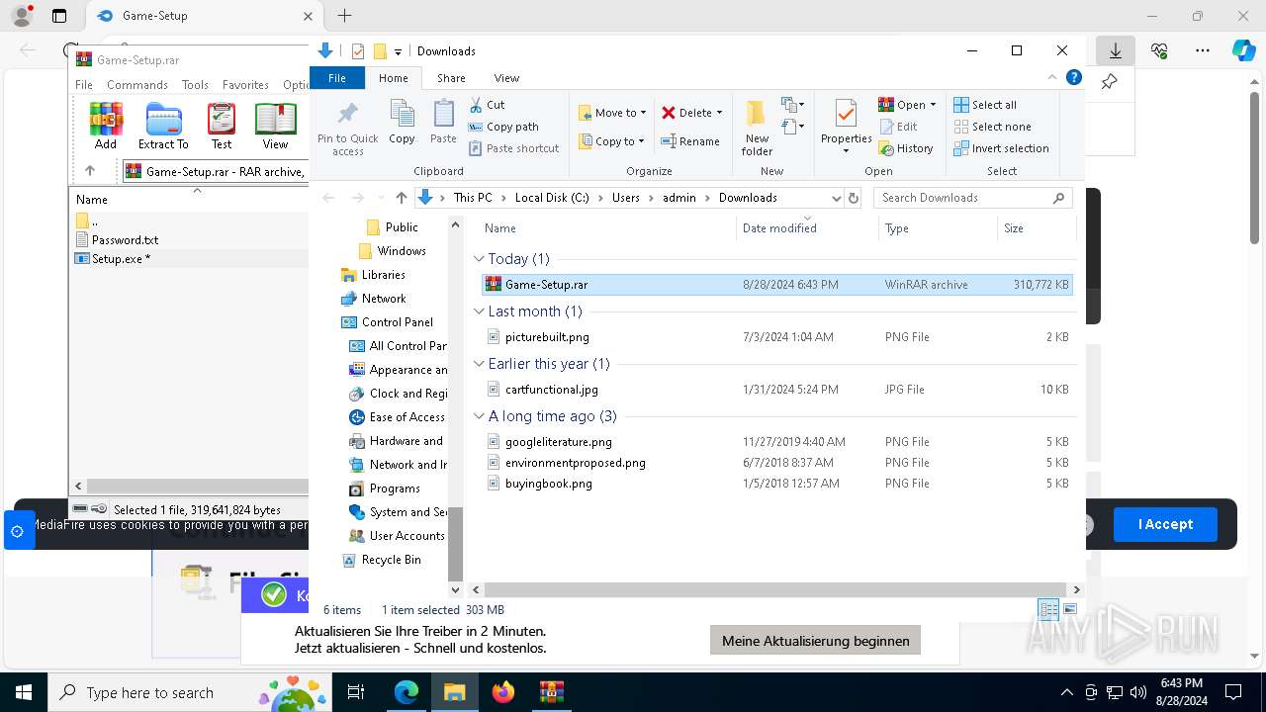Screen dimensions: 1266x712
Task: Click the WinRAR Test icon
Action: [222, 126]
